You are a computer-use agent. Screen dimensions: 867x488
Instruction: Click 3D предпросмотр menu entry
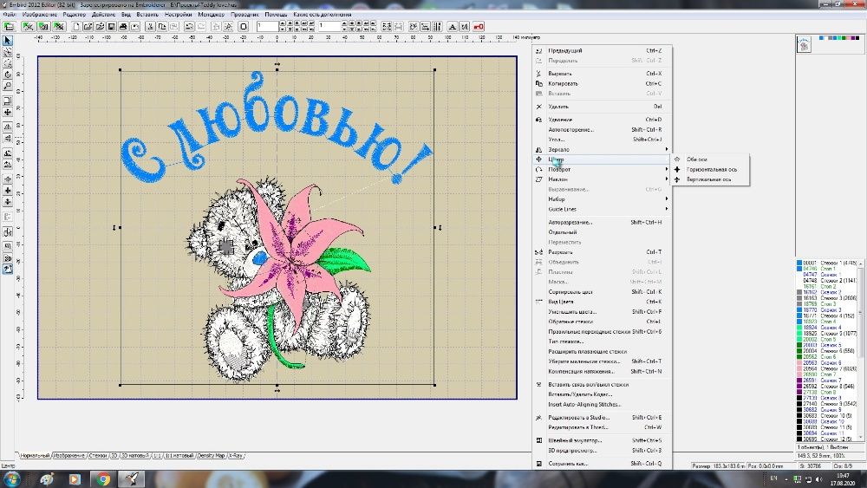tap(602, 451)
